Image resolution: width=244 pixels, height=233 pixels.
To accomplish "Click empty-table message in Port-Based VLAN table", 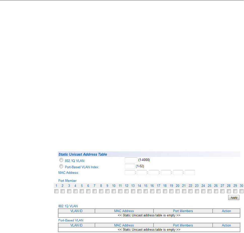I will point(149,229).
